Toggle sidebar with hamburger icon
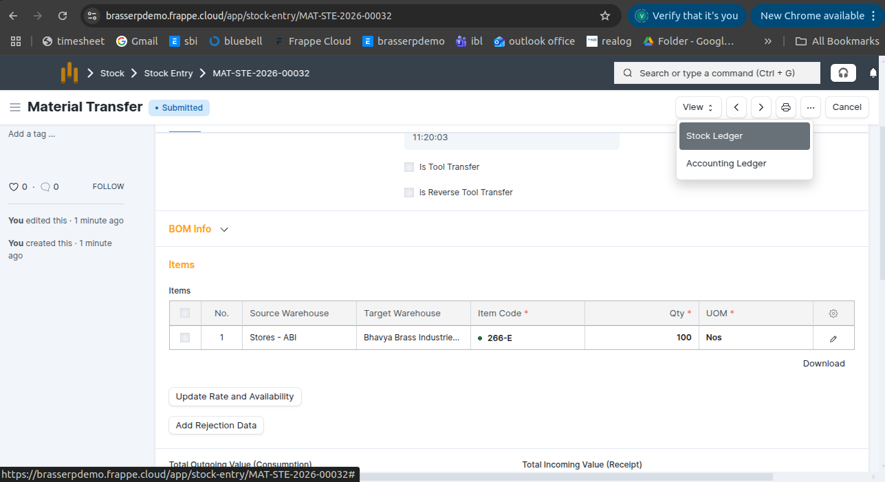 (x=14, y=107)
